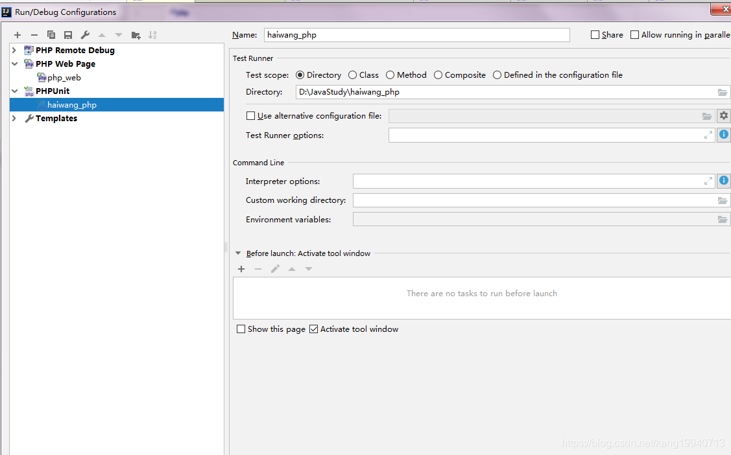Expand the PHP Remote Debug node
The height and width of the screenshot is (455, 731).
[x=14, y=51]
